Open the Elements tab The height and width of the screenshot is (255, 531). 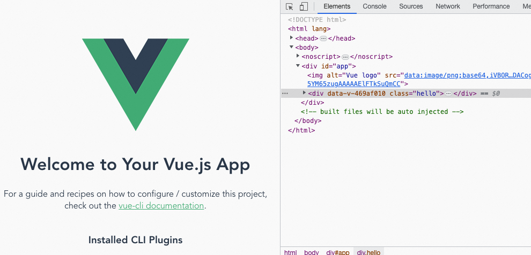point(337,6)
